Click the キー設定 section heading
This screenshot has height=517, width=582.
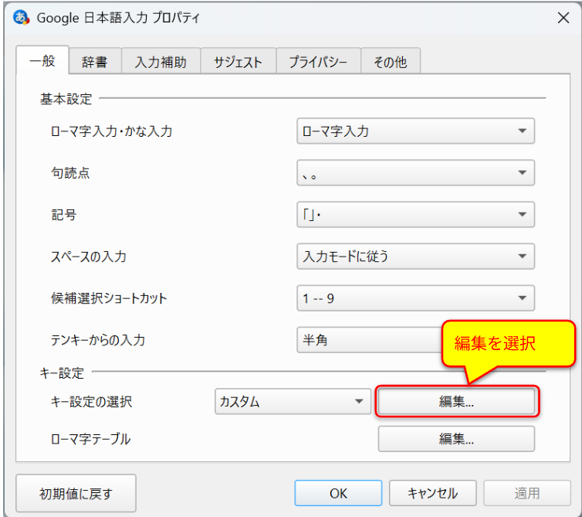point(62,372)
